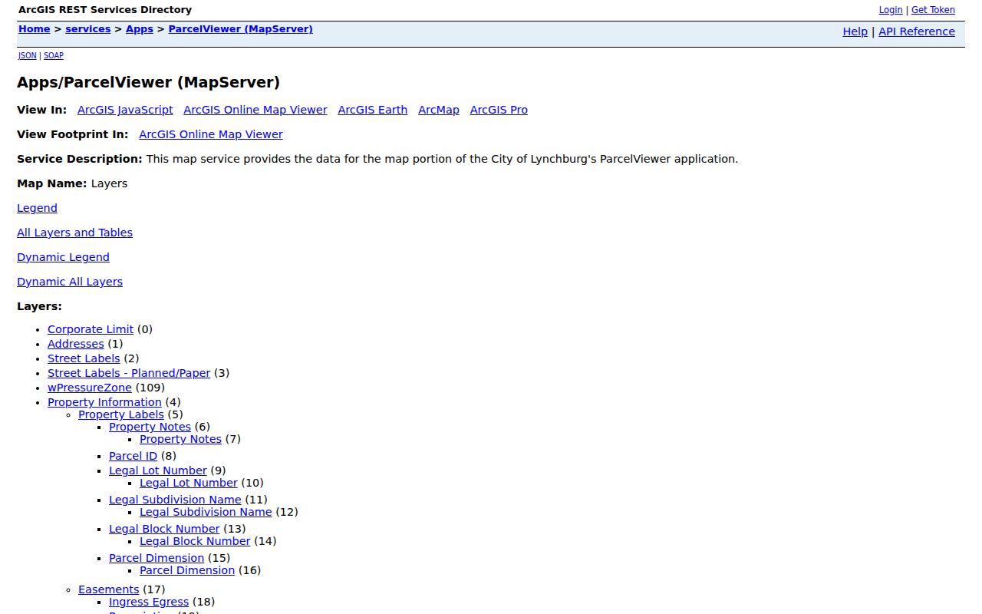Viewport: 982px width, 614px height.
Task: Click the Legal Block Number (13) link
Action: coord(164,529)
